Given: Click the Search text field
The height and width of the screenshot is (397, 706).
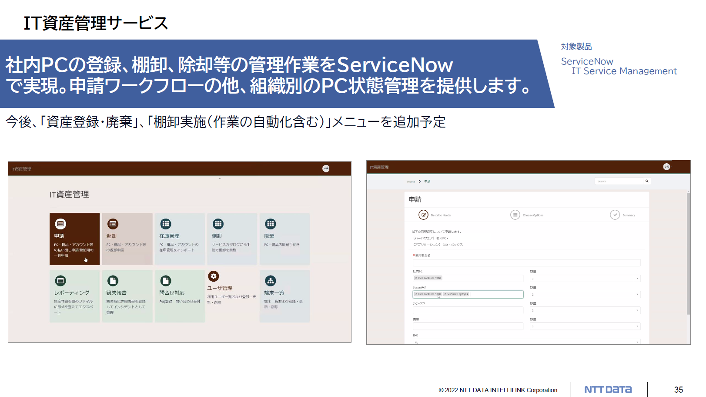Looking at the screenshot, I should tap(619, 181).
